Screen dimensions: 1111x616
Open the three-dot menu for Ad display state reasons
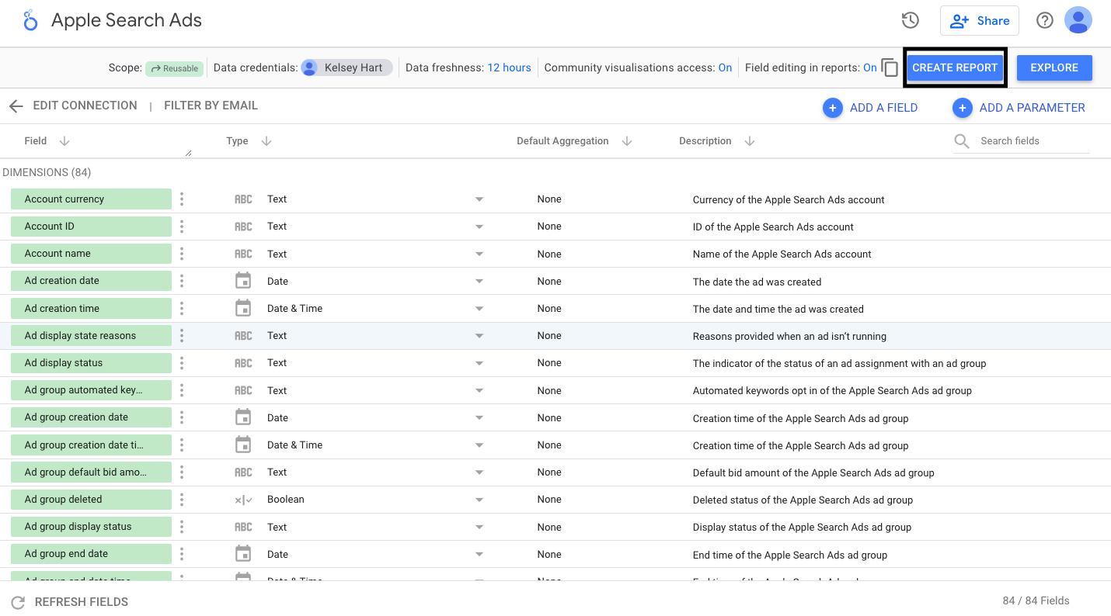[x=182, y=336]
